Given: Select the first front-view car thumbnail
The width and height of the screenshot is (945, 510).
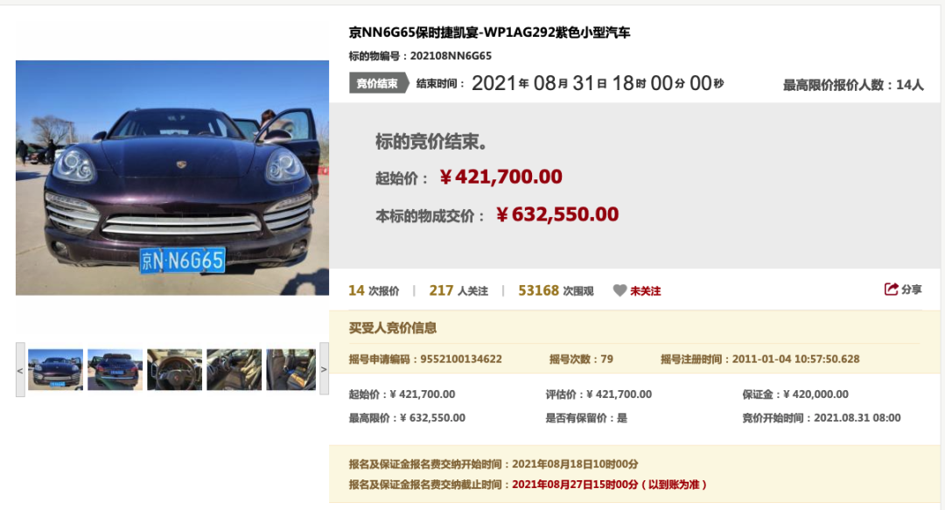Looking at the screenshot, I should click(x=55, y=369).
